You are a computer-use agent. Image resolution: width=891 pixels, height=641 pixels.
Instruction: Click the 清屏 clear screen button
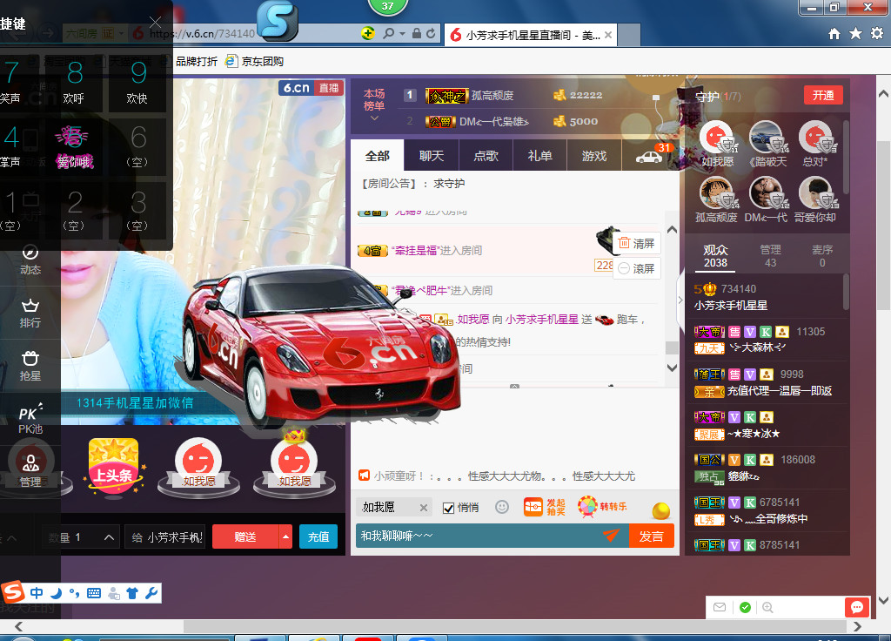coord(637,243)
